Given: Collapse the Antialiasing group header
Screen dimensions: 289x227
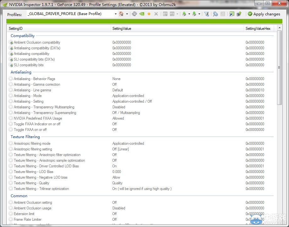Looking at the screenshot, I should 21,72.
